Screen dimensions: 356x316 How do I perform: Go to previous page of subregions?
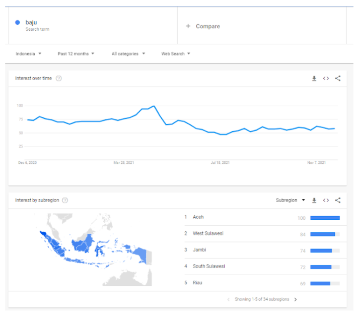(x=229, y=299)
